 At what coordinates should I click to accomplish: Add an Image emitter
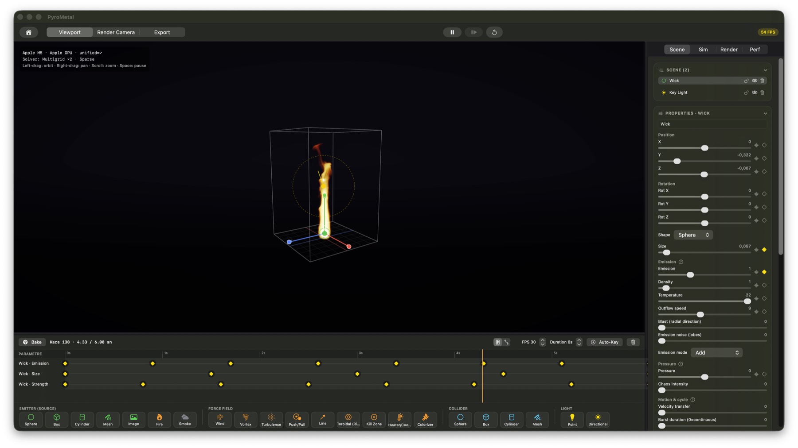pyautogui.click(x=133, y=420)
